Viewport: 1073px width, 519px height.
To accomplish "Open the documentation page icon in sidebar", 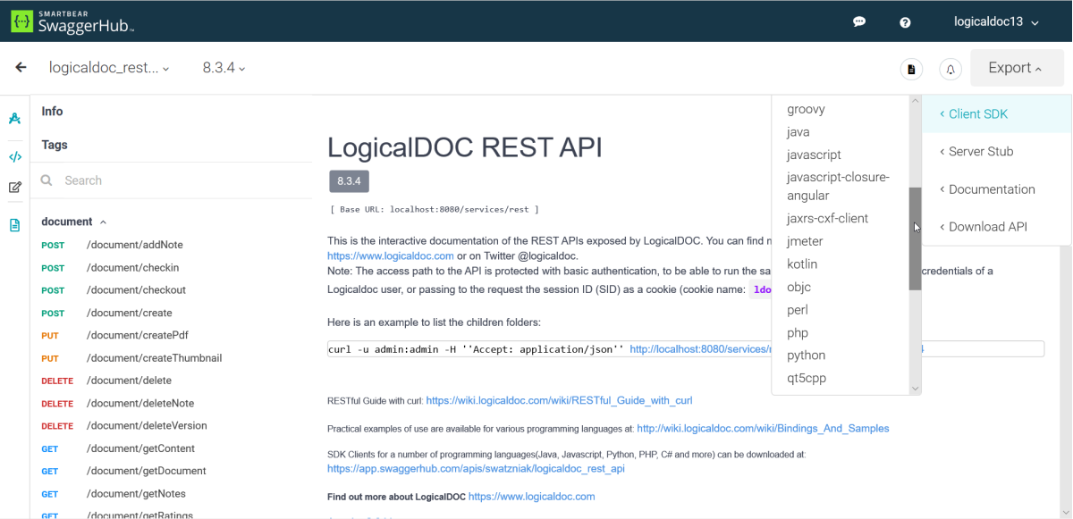I will click(14, 224).
